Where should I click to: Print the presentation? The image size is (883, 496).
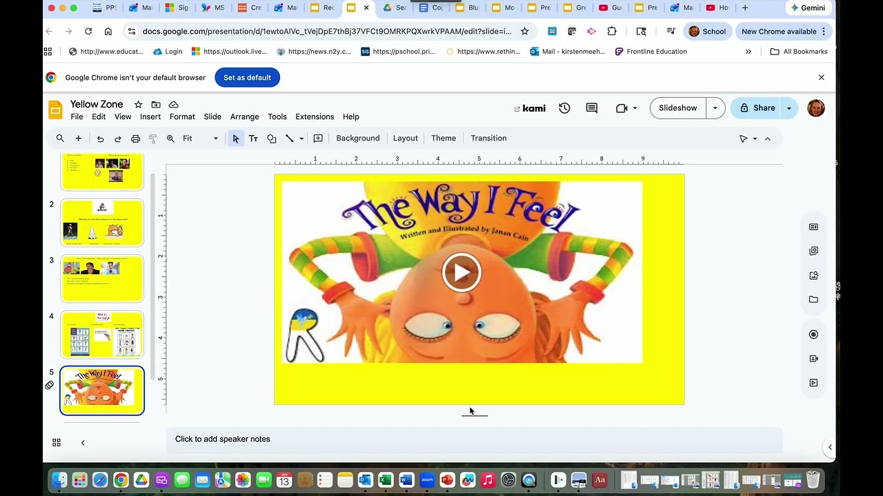(135, 138)
